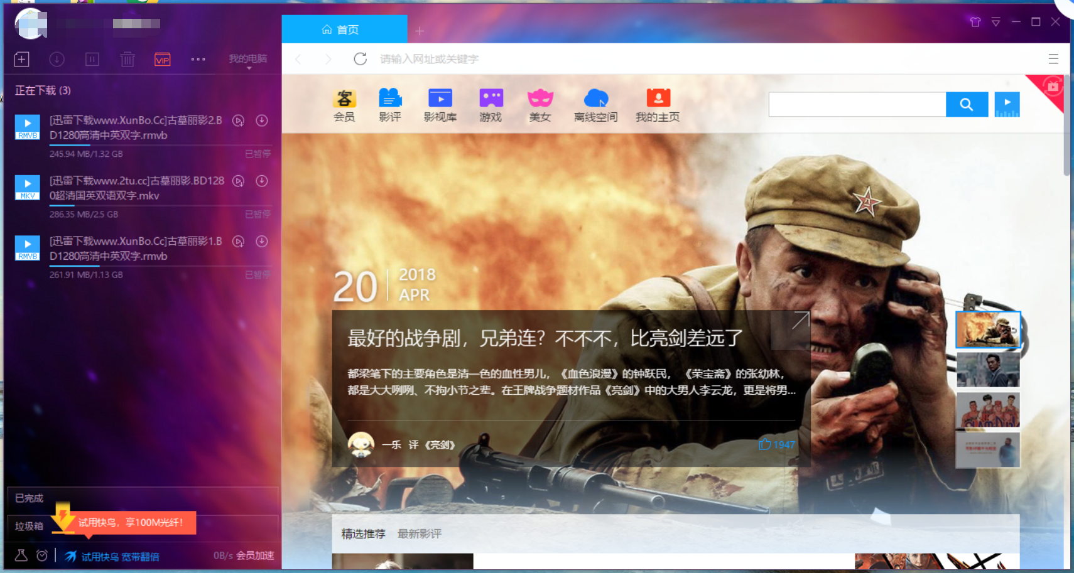Screen dimensions: 1074x573
Task: Like the article with thumbs up 1947
Action: [776, 444]
